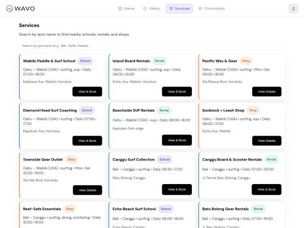Viewport: 304px width, 228px height.
Task: Click Rental badge on Island Board Rentals
Action: tap(159, 61)
